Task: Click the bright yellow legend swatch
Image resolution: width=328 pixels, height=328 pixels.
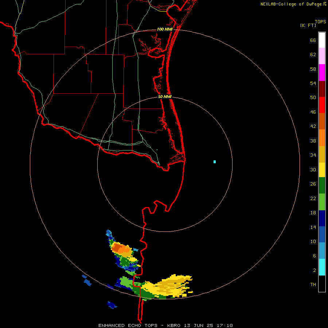Action: 322,170
